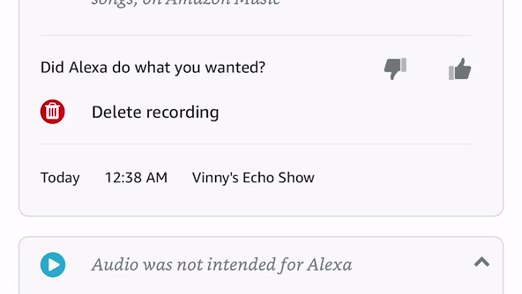Image resolution: width=522 pixels, height=294 pixels.
Task: Tap the Vinny's Echo Show device name
Action: [x=253, y=178]
